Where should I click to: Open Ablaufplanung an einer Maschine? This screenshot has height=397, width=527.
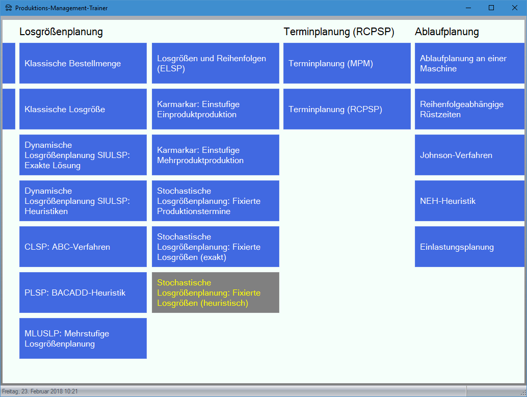pos(469,63)
